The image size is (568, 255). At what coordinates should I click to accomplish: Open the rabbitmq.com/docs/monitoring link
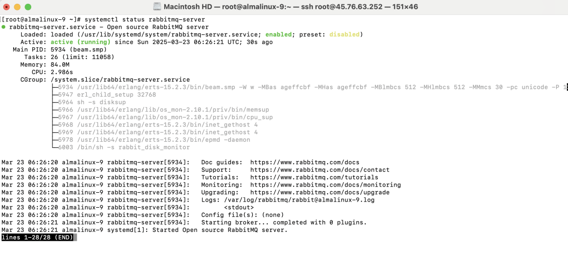[326, 185]
